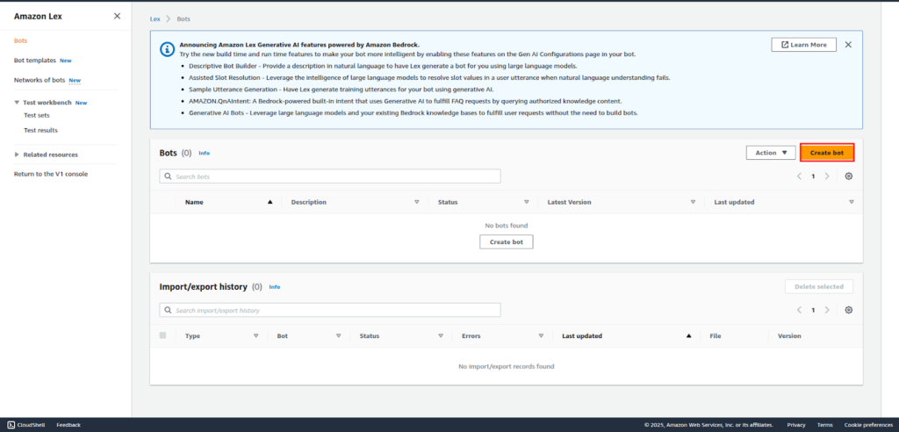The width and height of the screenshot is (899, 432).
Task: Open Bot templates in sidebar
Action: pos(35,60)
